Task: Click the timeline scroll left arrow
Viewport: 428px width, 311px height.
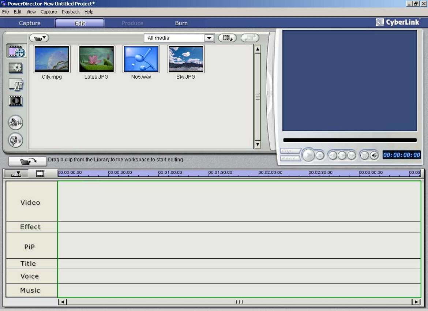Action: (x=62, y=302)
